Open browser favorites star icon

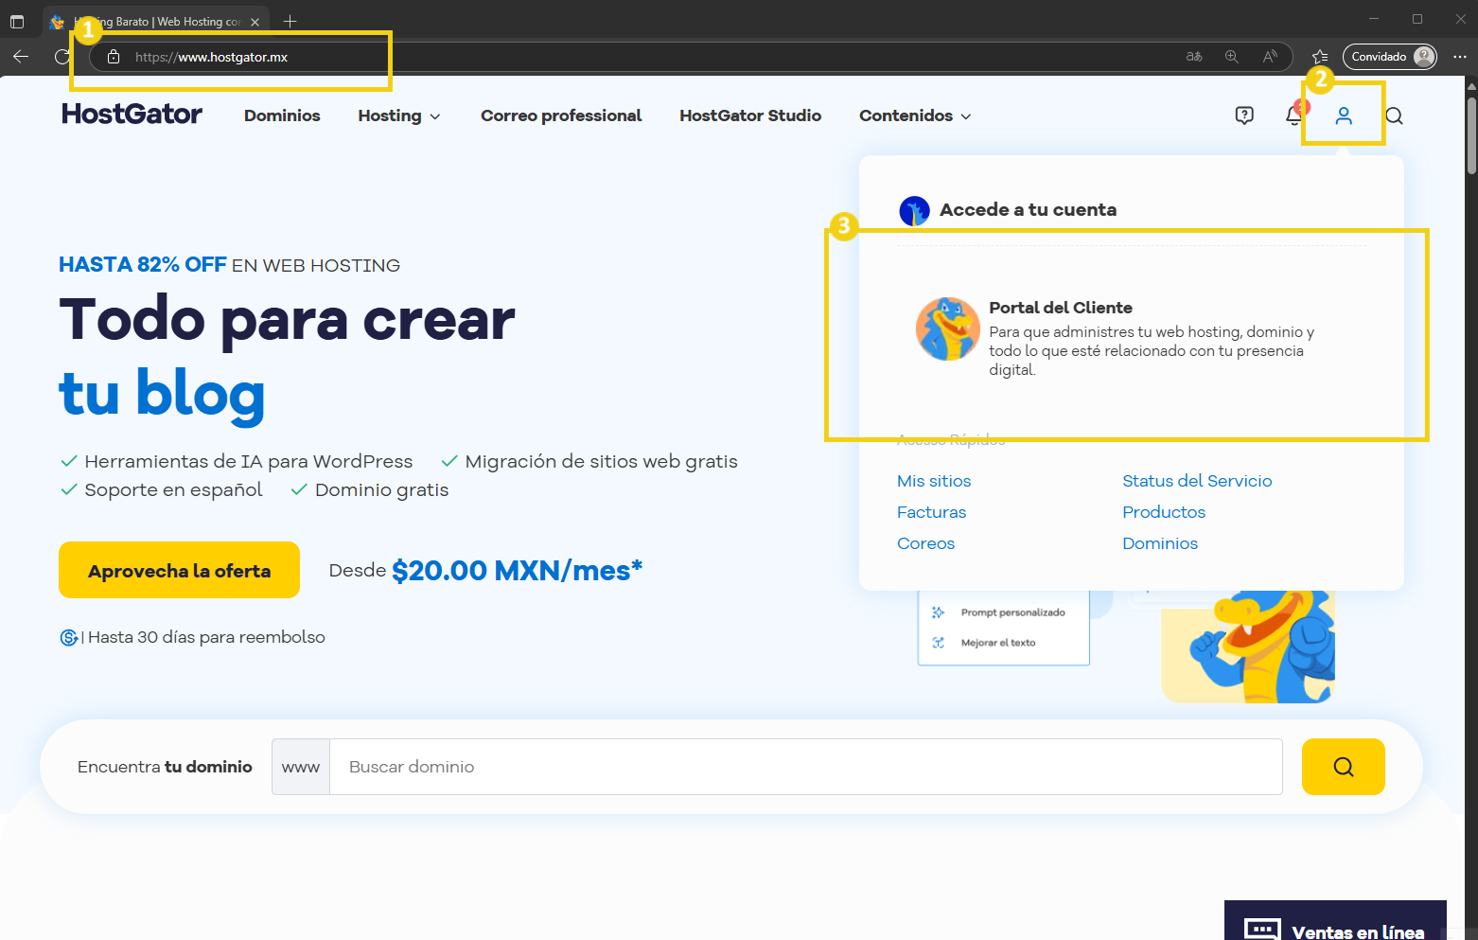pos(1320,57)
